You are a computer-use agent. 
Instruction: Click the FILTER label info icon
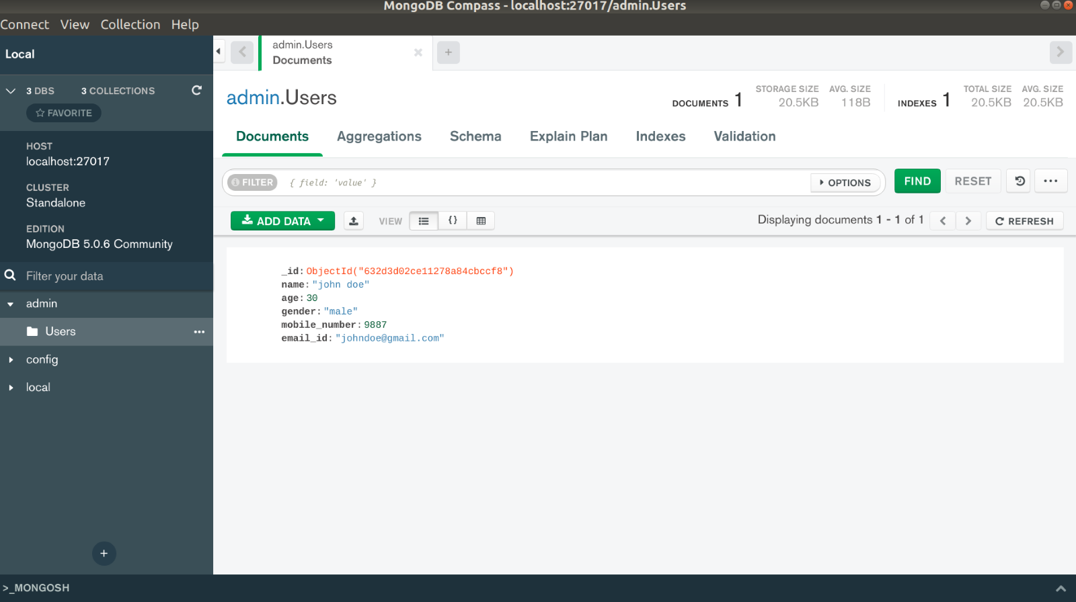pyautogui.click(x=235, y=183)
